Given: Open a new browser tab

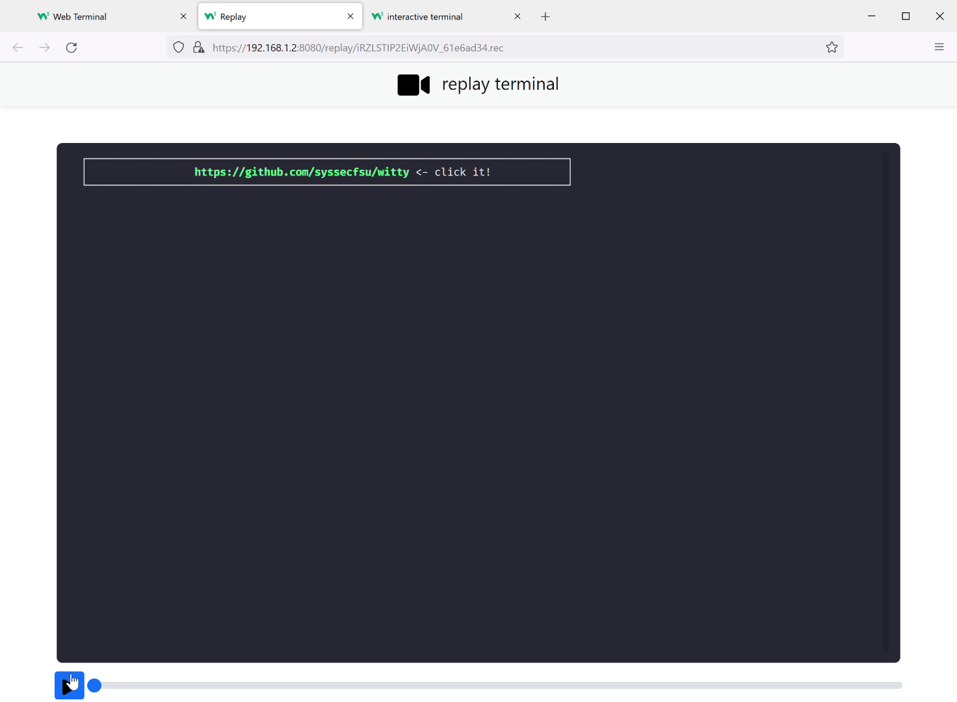Looking at the screenshot, I should coord(545,16).
